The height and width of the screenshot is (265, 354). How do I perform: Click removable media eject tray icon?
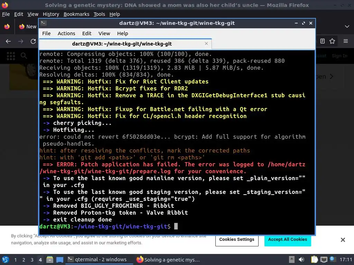click(x=292, y=259)
